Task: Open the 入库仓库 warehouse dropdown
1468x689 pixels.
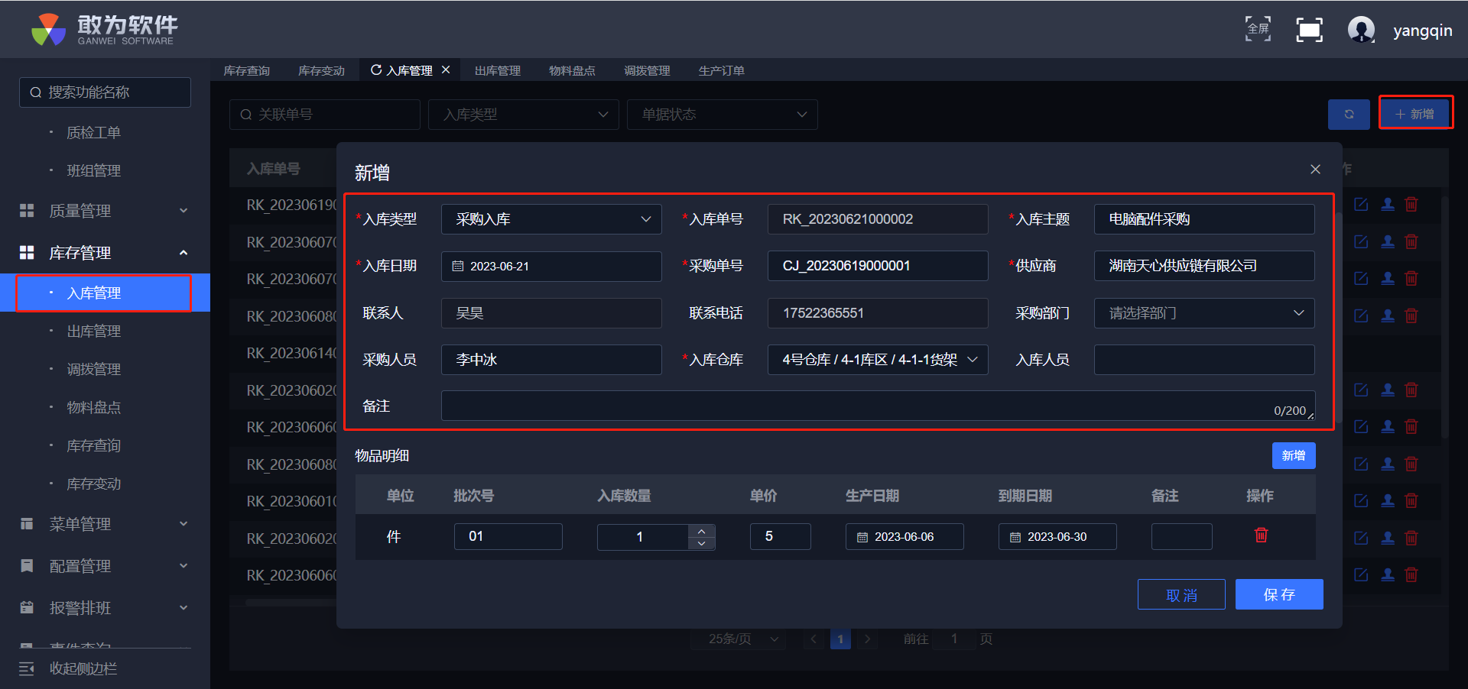Action: click(878, 360)
